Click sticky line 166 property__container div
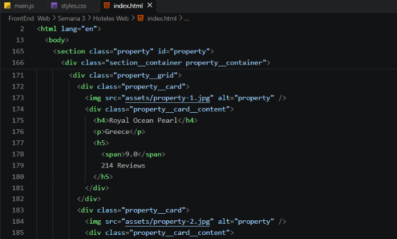Image resolution: width=397 pixels, height=239 pixels. pyautogui.click(x=165, y=63)
